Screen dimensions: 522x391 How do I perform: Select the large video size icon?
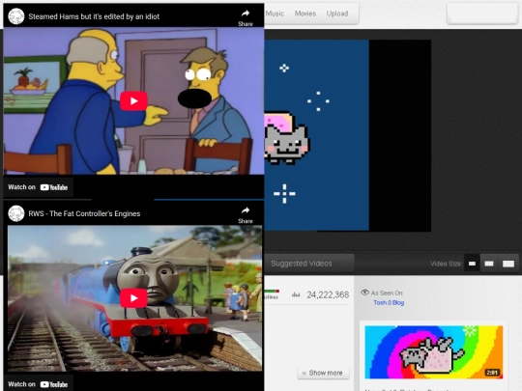tap(508, 264)
